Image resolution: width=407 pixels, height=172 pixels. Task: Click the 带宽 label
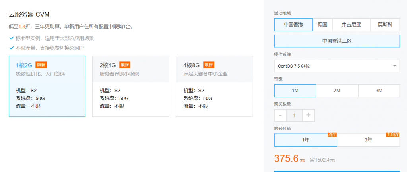pyautogui.click(x=279, y=79)
